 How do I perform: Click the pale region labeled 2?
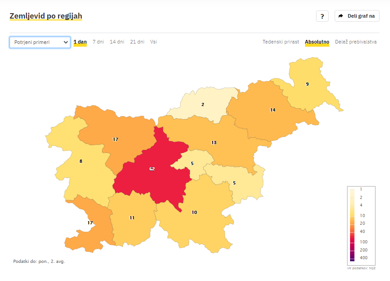pos(202,105)
